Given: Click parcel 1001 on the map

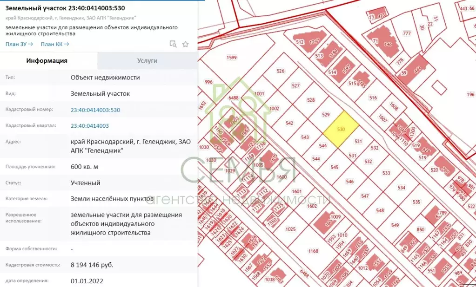Looking at the screenshot, I should 259,94.
